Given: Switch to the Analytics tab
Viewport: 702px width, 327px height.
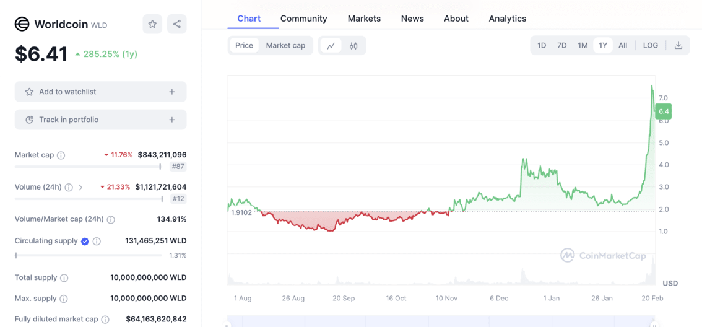Looking at the screenshot, I should point(507,19).
